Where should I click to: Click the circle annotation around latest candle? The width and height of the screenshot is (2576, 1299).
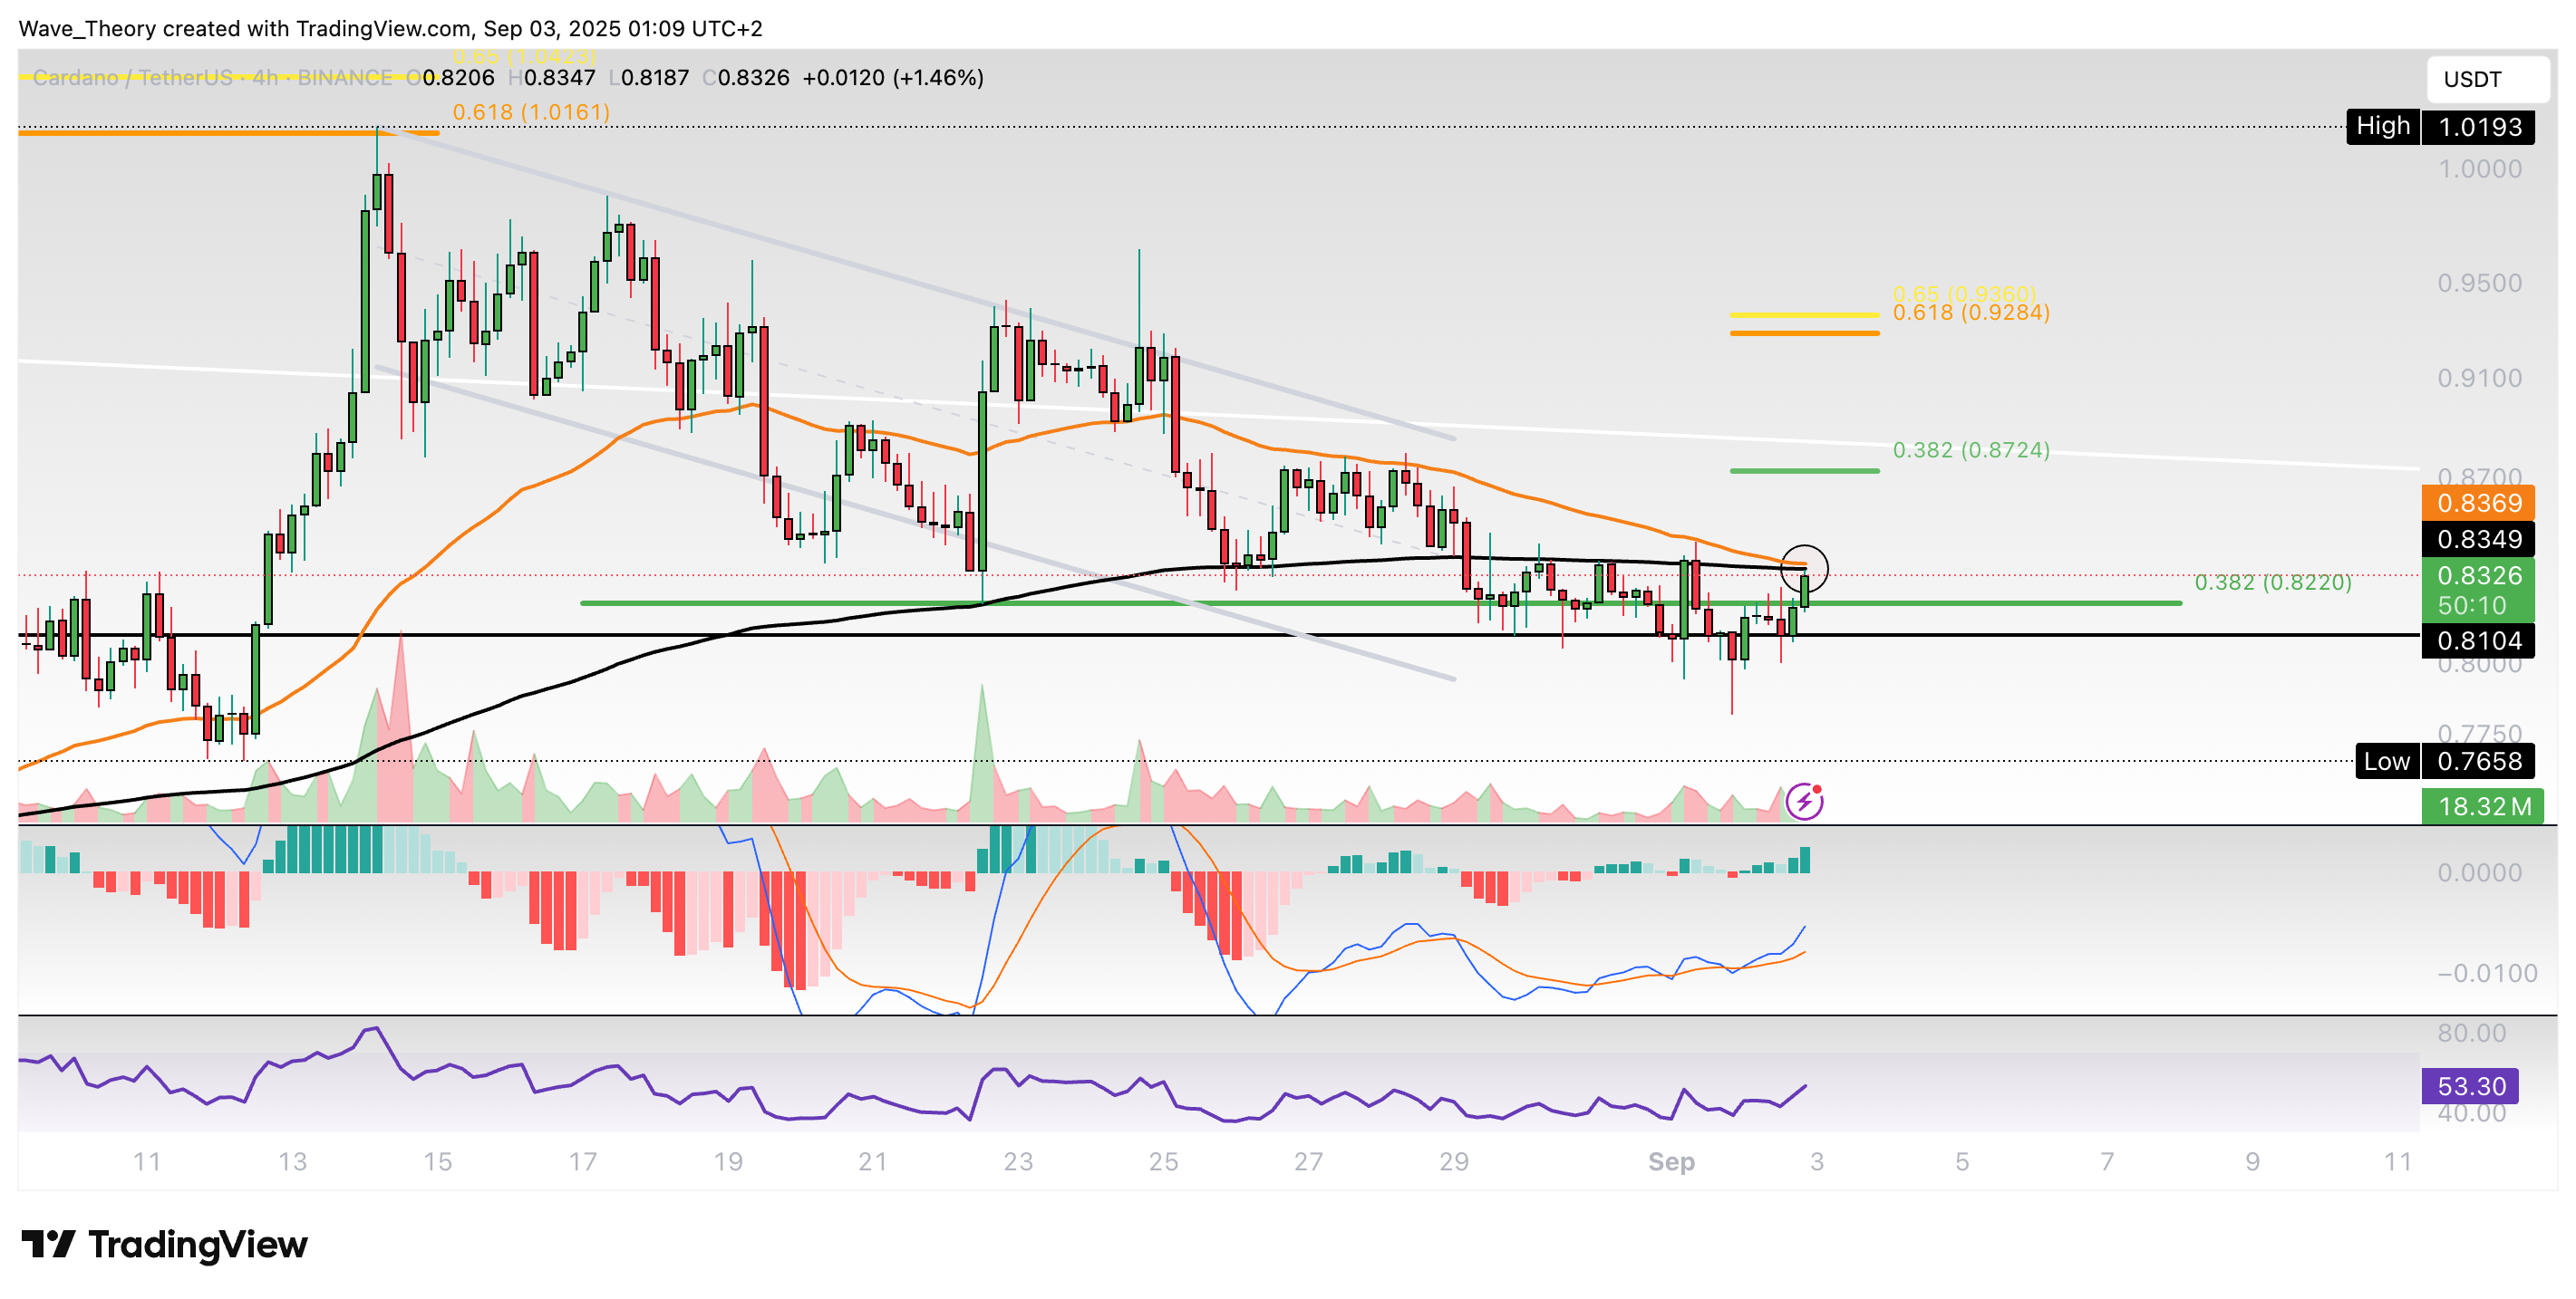(x=1804, y=568)
